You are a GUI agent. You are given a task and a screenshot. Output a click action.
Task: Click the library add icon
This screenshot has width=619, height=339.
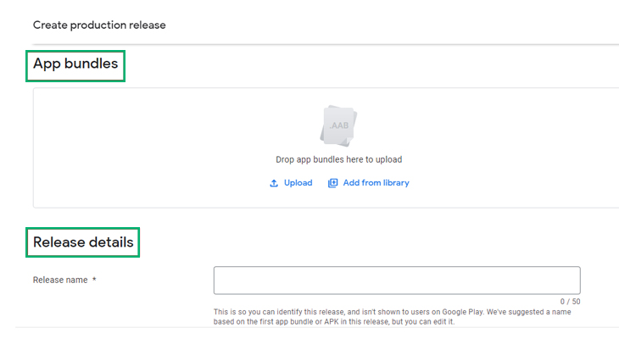[x=332, y=183]
